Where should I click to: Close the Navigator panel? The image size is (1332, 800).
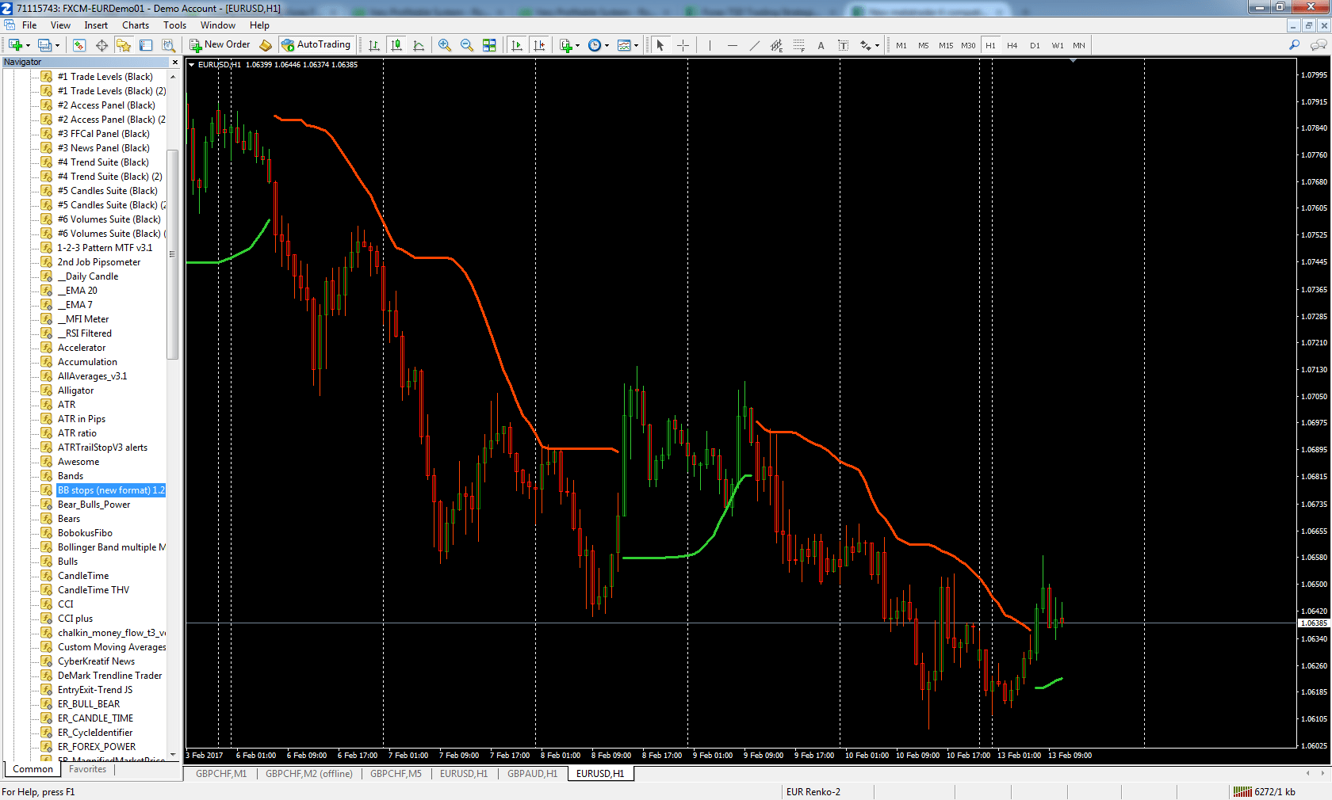[x=175, y=62]
